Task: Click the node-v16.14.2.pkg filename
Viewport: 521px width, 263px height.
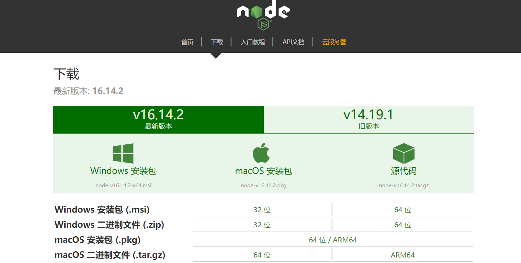Action: 263,186
